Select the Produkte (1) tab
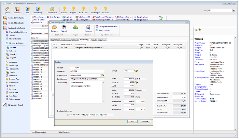 (x=85, y=40)
